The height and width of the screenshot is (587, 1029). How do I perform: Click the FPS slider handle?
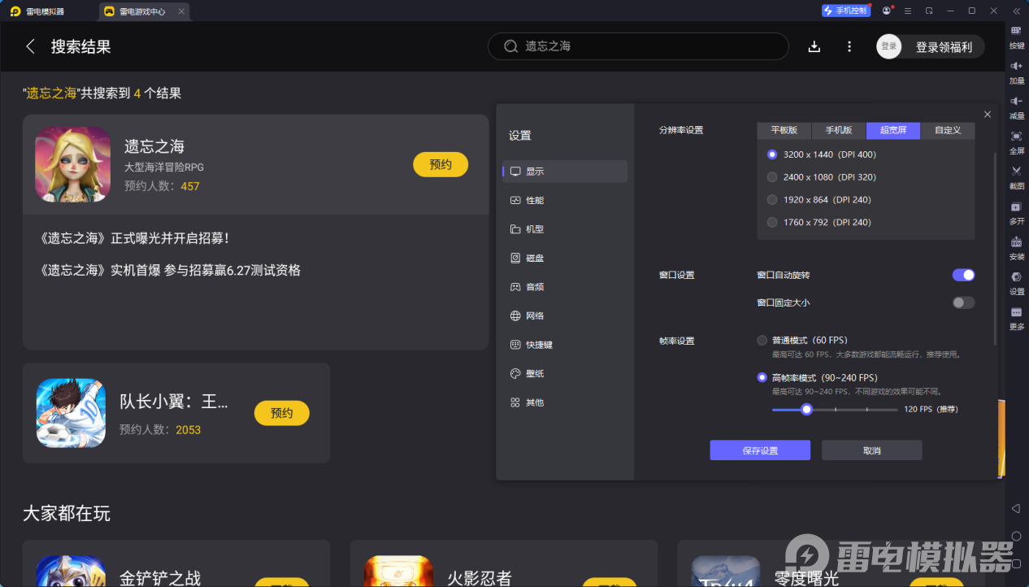tap(806, 409)
